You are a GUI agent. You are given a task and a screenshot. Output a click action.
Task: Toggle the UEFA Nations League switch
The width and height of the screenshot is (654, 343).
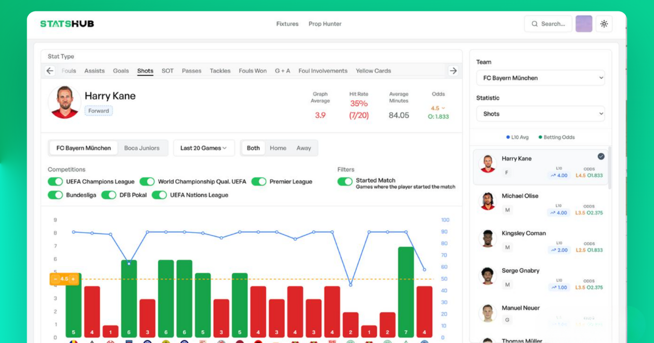pyautogui.click(x=159, y=195)
